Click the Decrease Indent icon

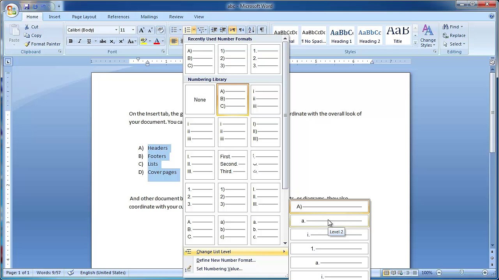pyautogui.click(x=214, y=30)
